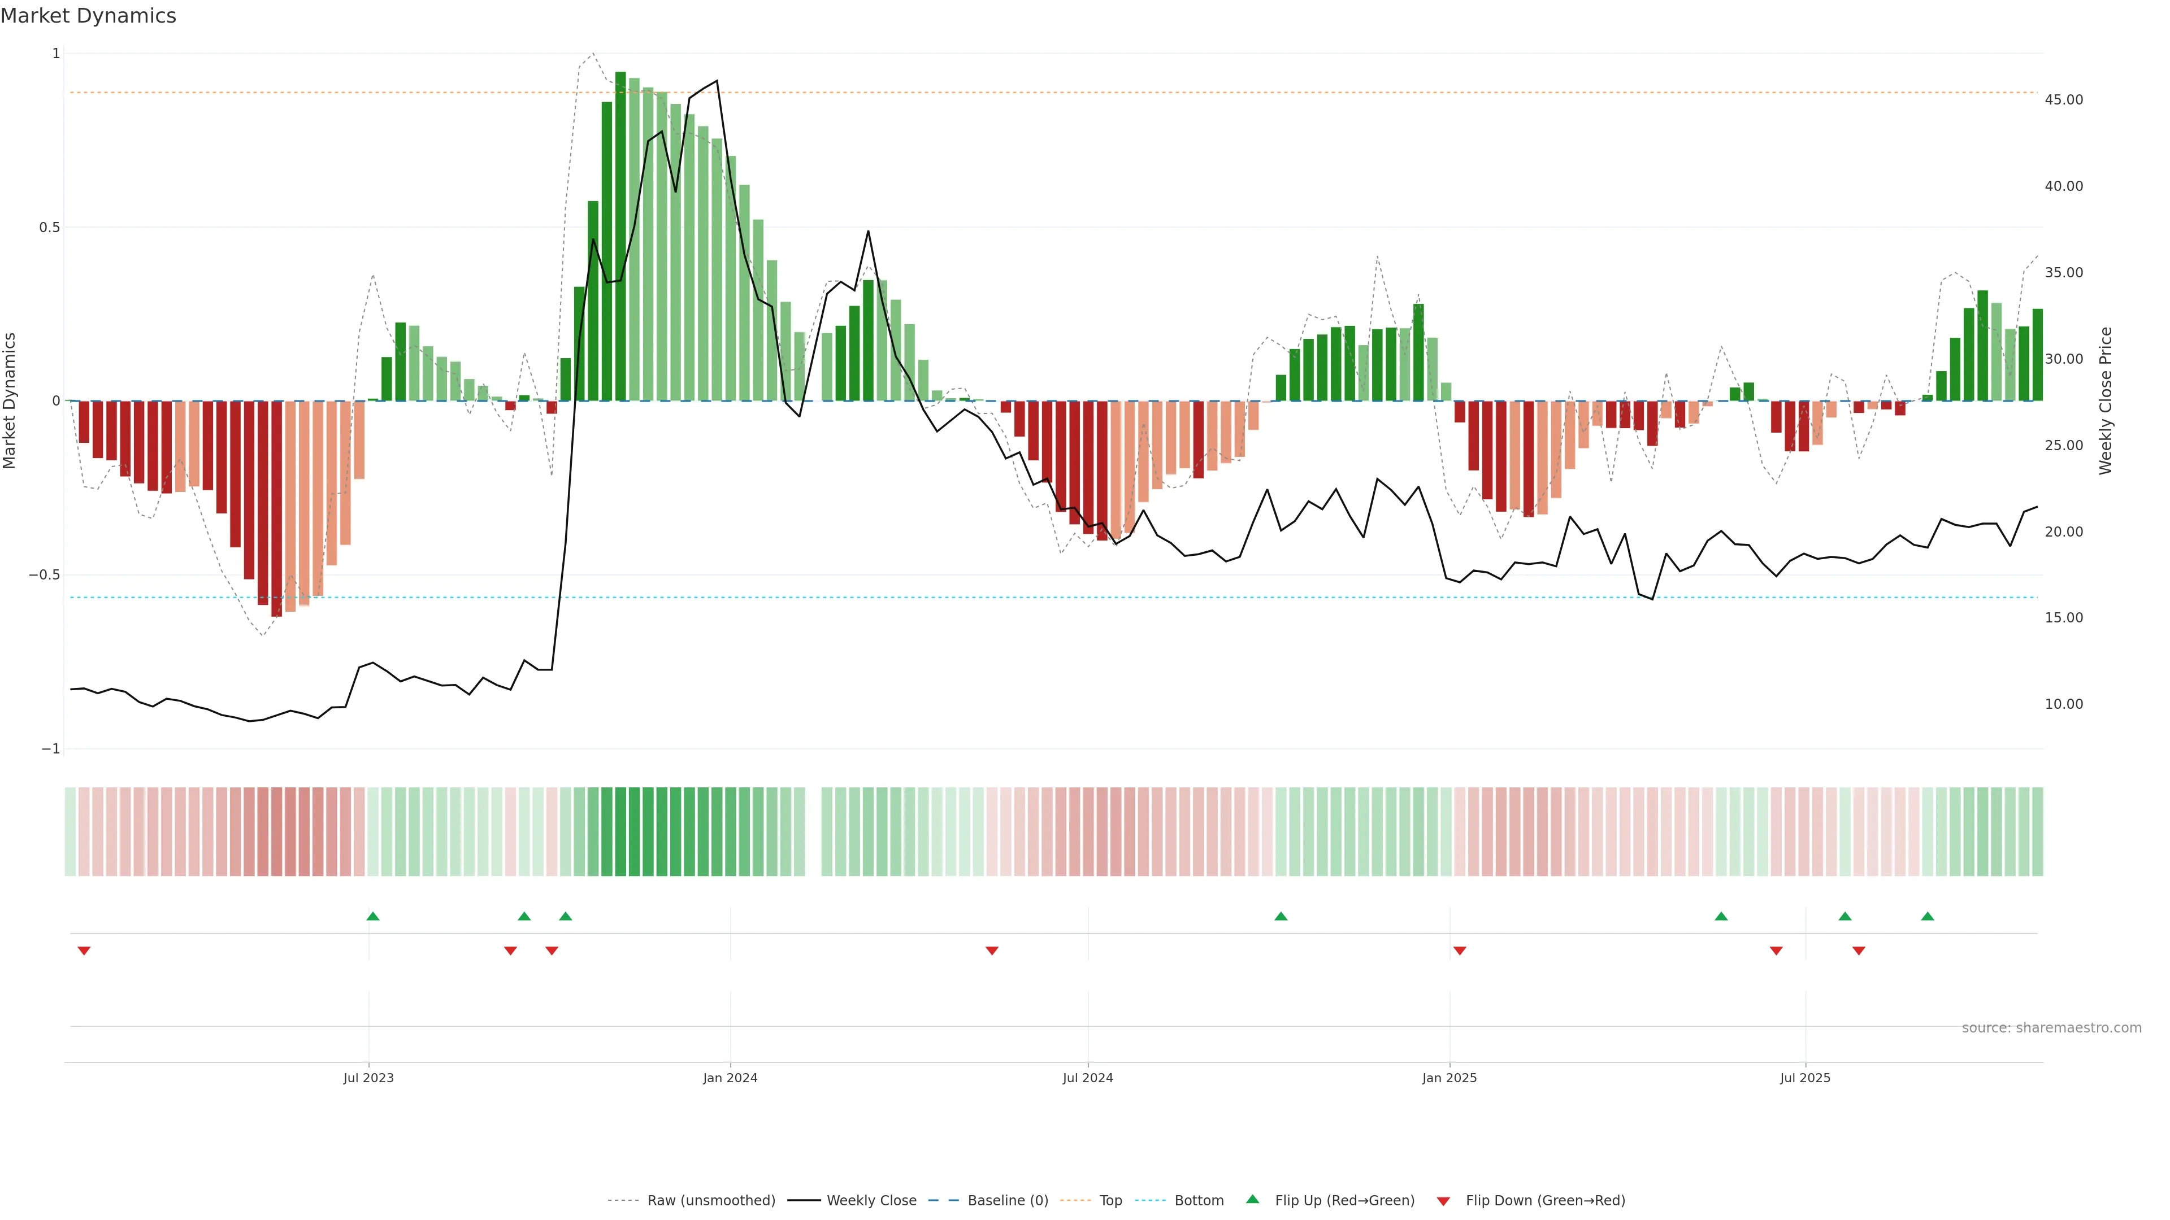
Task: Click the Flip Down marker just after Jan 2025
Action: [x=1460, y=951]
